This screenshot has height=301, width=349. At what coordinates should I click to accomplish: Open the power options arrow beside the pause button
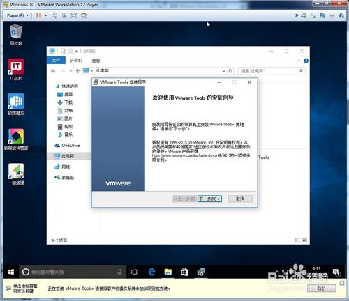click(x=45, y=15)
